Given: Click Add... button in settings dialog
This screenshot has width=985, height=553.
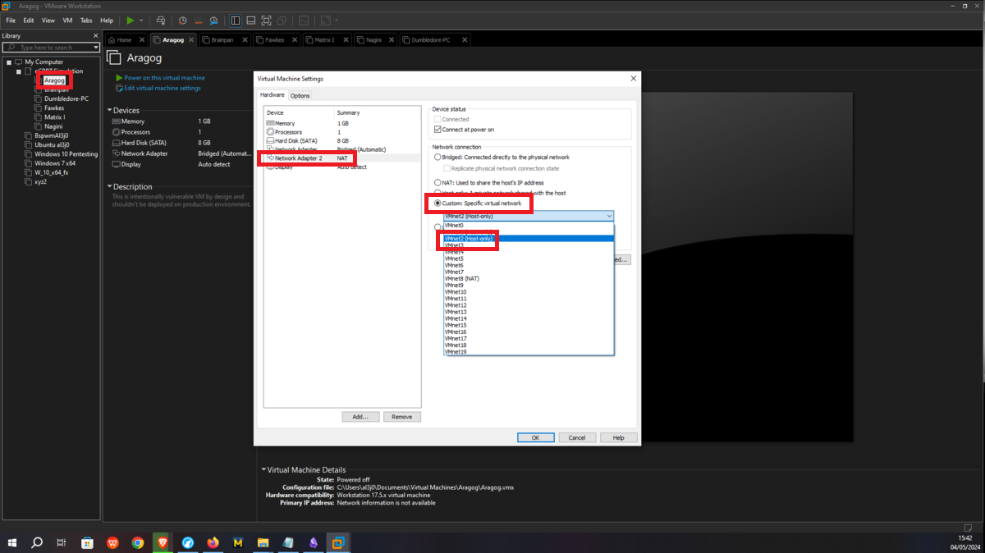Looking at the screenshot, I should point(360,417).
